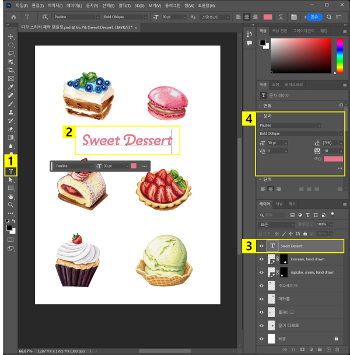Viewport: 350px width, 355px height.
Task: Hide the Sweet Dessert text layer
Action: [261, 246]
